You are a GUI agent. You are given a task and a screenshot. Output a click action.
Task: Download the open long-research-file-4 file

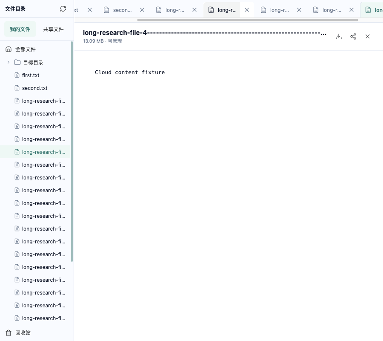pyautogui.click(x=339, y=37)
